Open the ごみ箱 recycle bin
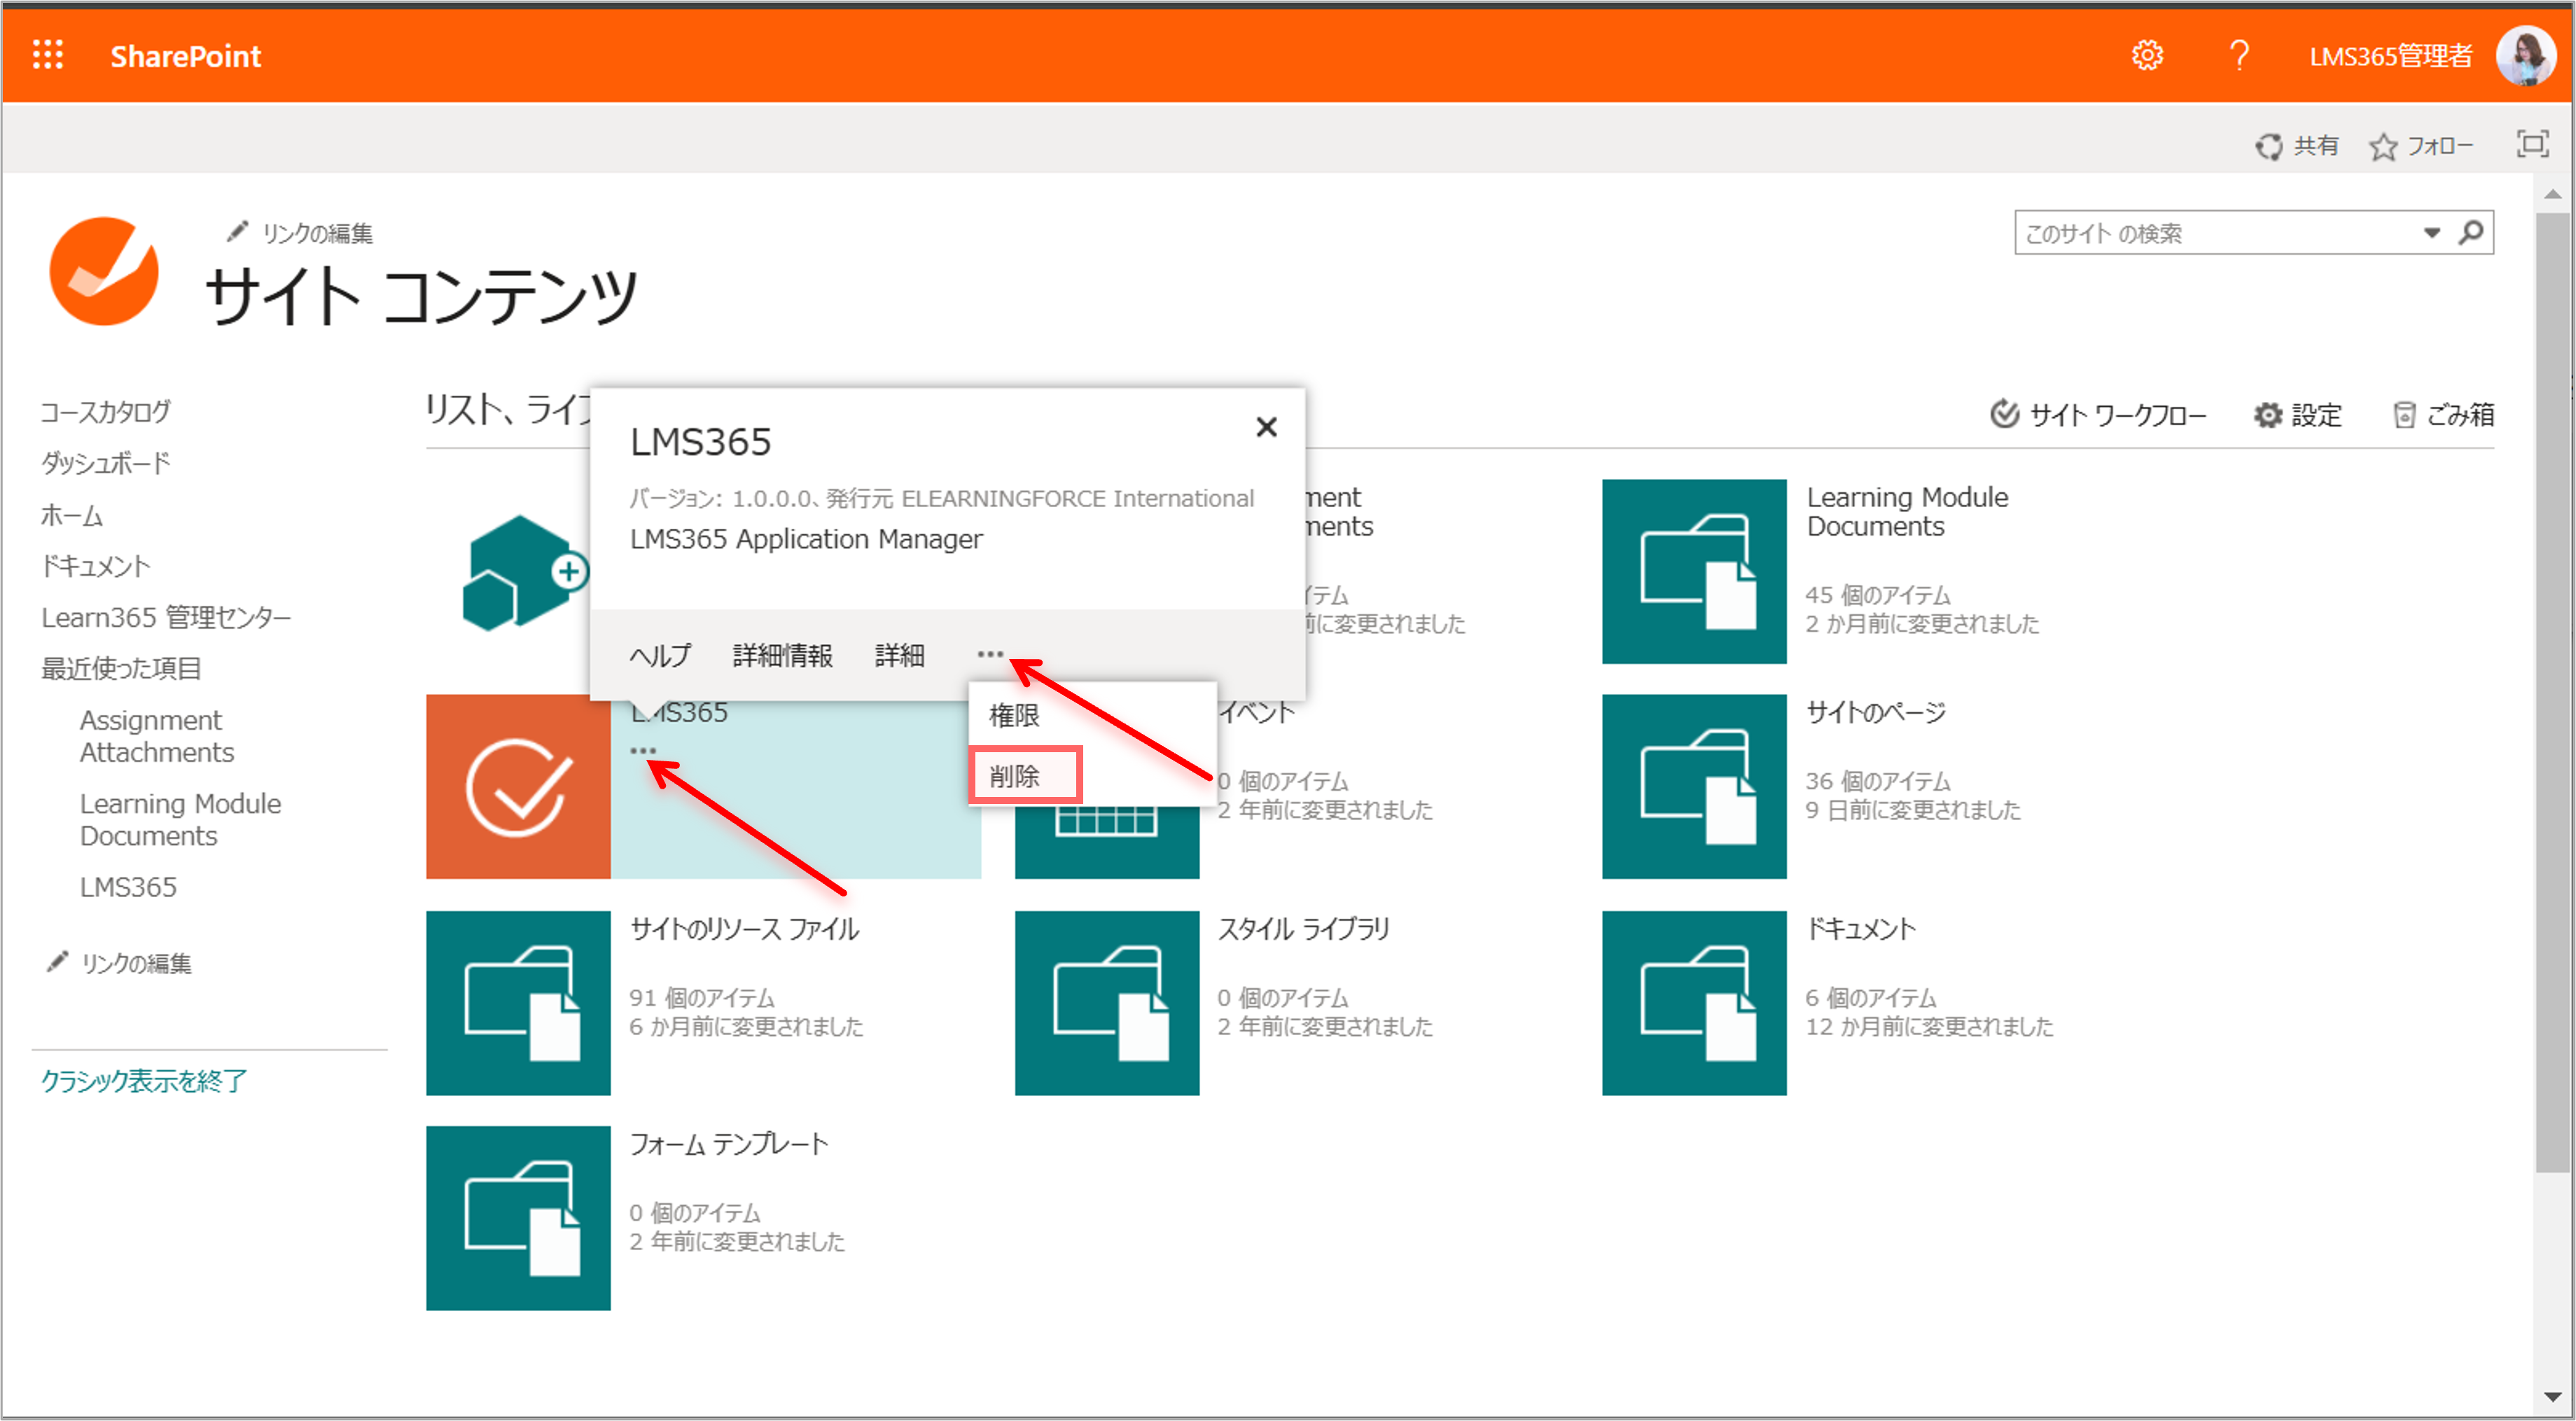This screenshot has height=1421, width=2576. click(2444, 414)
